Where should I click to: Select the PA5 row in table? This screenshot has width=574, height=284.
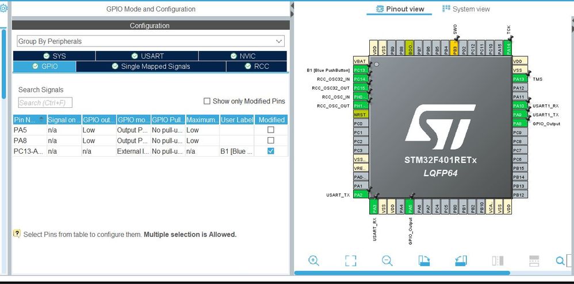[150, 130]
